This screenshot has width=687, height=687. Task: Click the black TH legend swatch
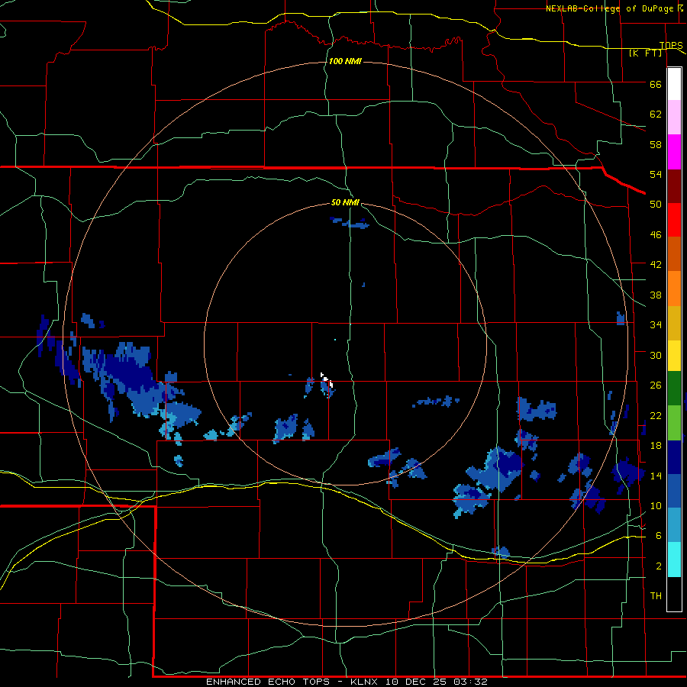click(x=674, y=594)
